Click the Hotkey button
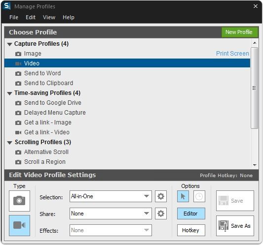 (x=191, y=230)
